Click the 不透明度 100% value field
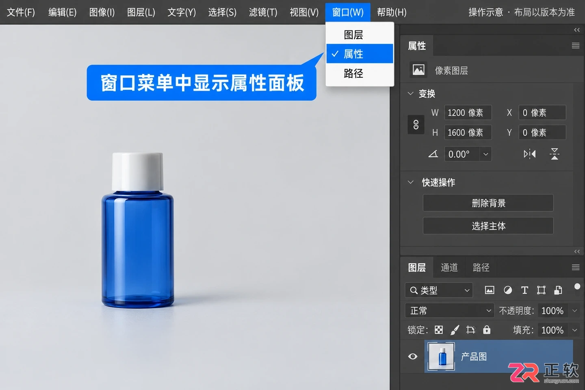 552,311
